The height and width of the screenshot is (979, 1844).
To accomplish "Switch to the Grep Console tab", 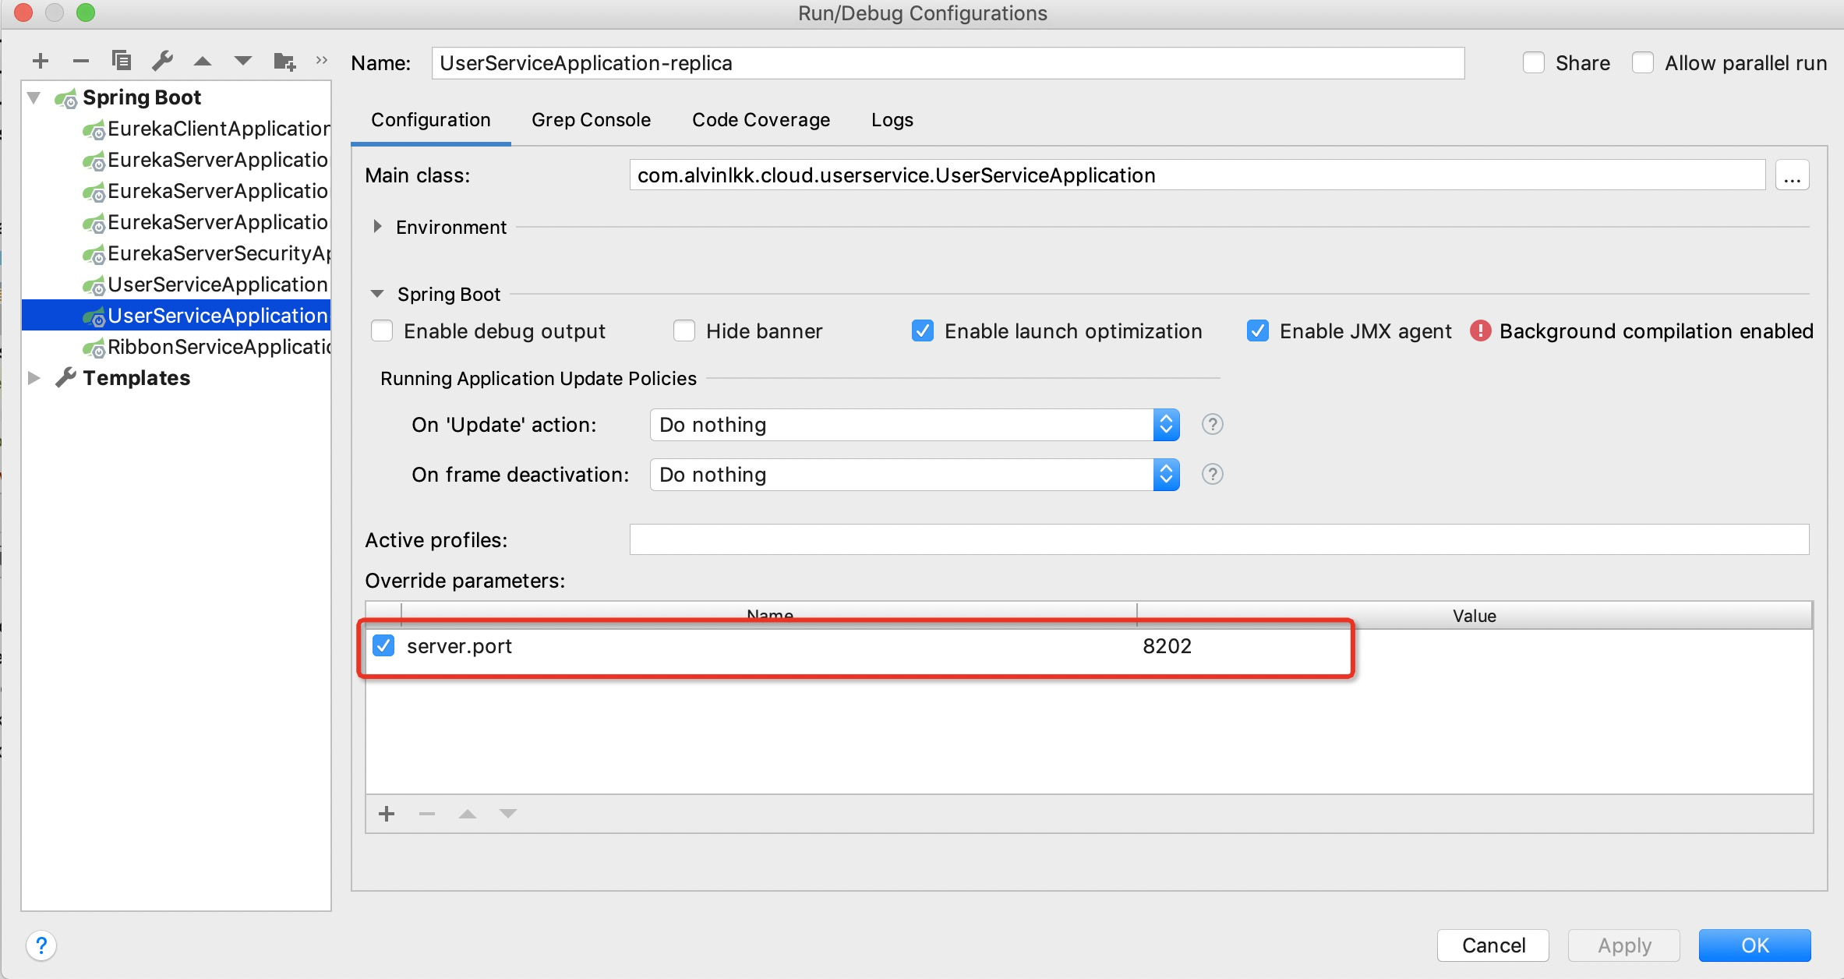I will 591,120.
